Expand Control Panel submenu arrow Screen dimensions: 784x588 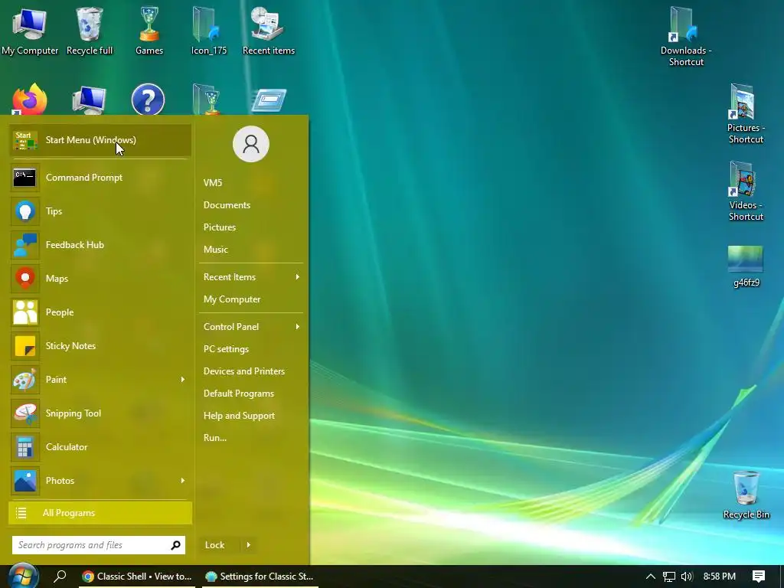(298, 326)
